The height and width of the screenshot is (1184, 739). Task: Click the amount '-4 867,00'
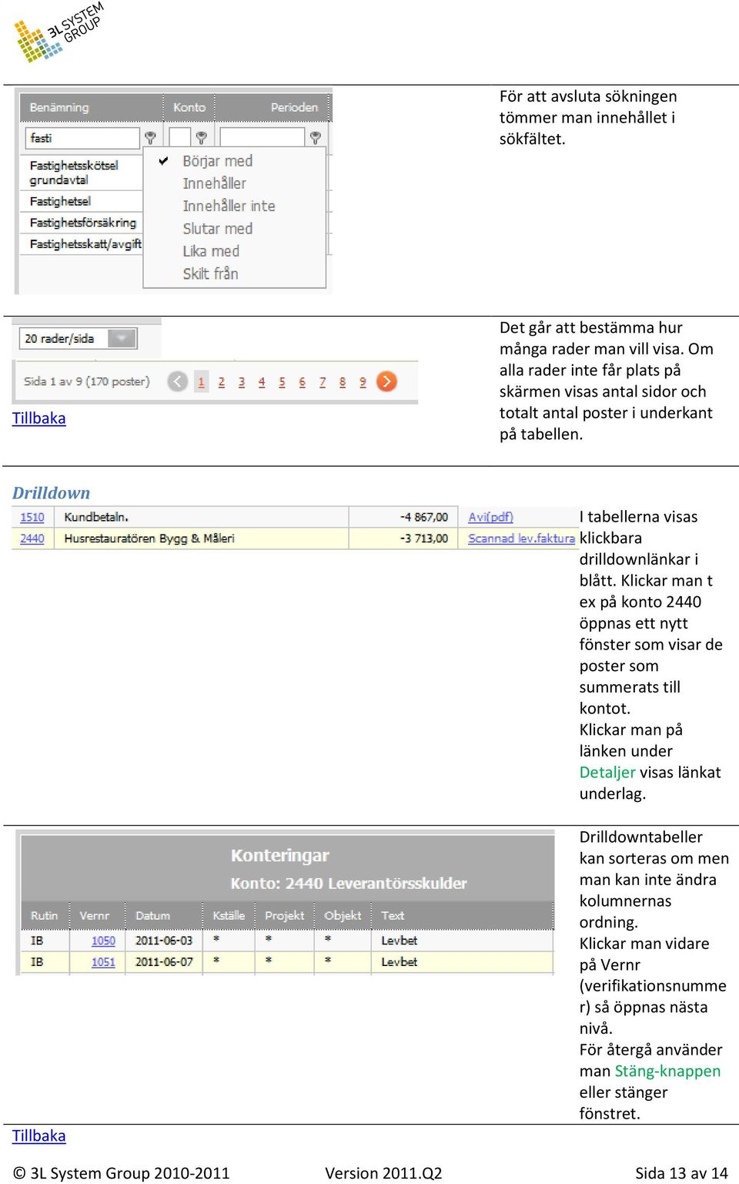point(424,517)
